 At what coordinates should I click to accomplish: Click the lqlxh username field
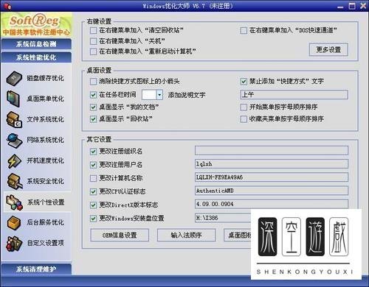[272, 164]
